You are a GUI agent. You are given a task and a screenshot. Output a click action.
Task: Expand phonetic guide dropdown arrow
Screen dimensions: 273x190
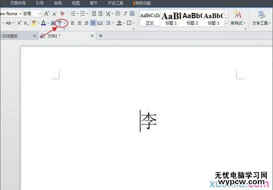tap(64, 23)
